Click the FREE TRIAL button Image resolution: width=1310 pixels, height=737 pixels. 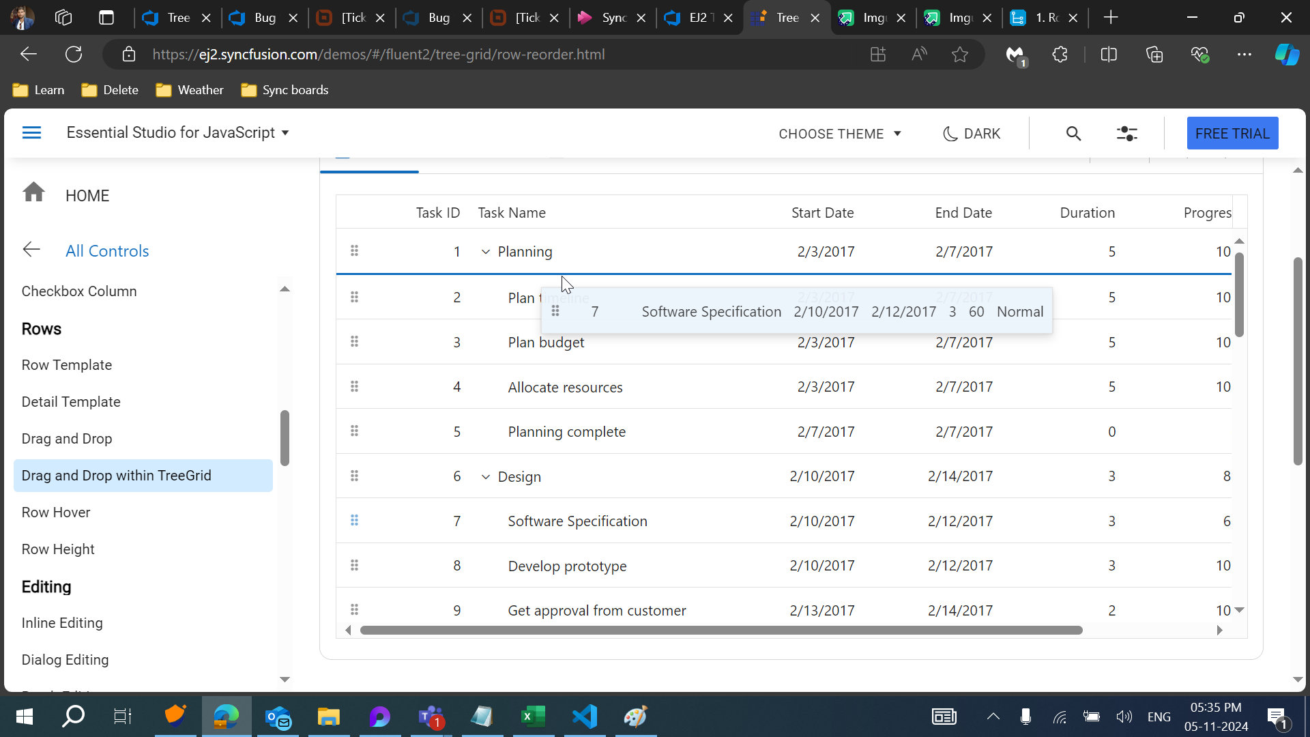coord(1232,134)
